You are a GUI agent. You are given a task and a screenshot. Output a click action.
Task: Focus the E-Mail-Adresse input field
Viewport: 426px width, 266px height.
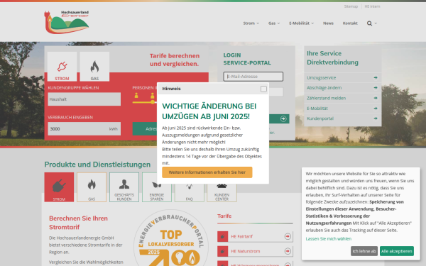253,77
